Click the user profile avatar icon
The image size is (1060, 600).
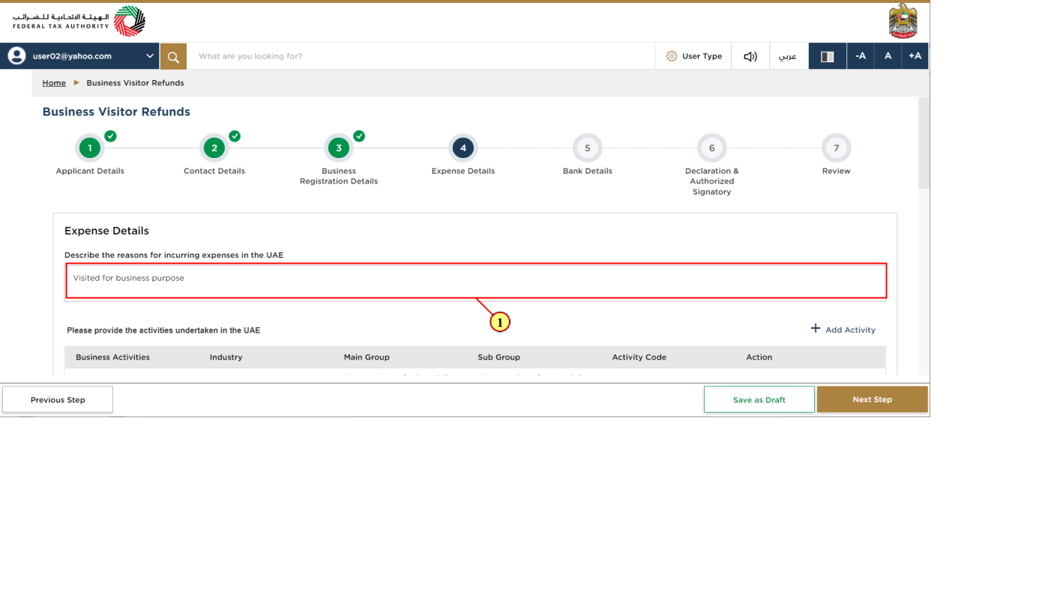tap(16, 56)
